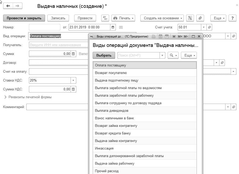Select Возврат кредита банку row
The width and height of the screenshot is (239, 174).
coord(145,133)
